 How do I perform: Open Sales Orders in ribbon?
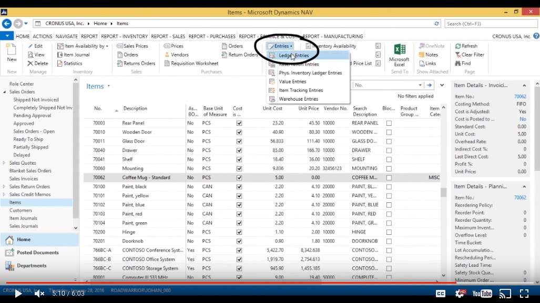tap(127, 55)
